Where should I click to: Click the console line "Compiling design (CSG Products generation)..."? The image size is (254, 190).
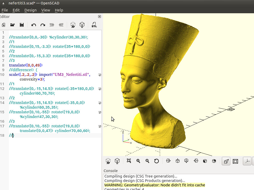click(145, 181)
